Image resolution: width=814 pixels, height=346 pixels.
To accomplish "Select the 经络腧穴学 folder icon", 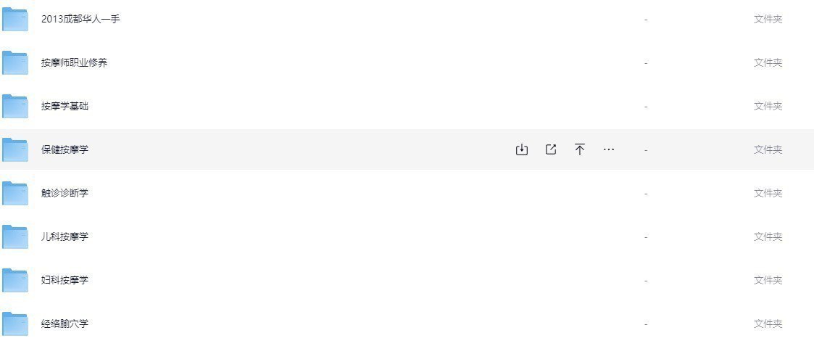I will pos(15,324).
